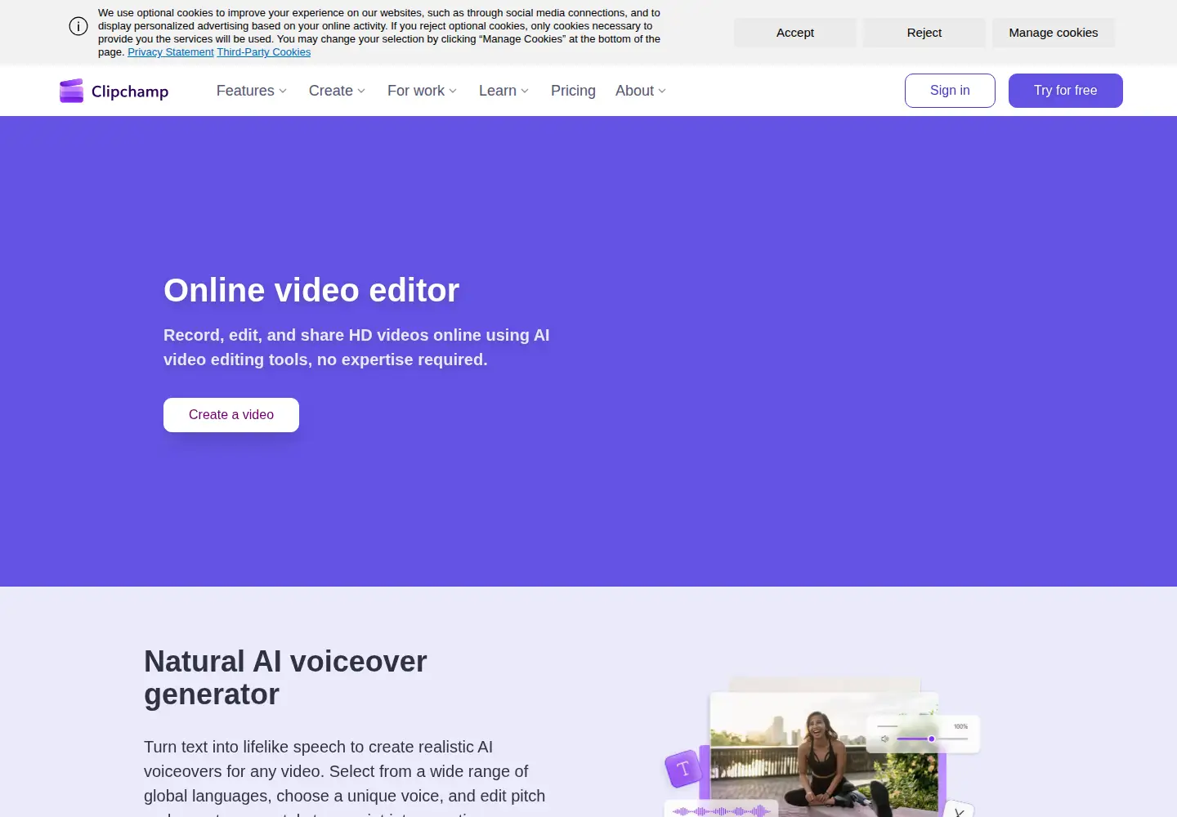The height and width of the screenshot is (817, 1177).
Task: Click the cookie banner info icon
Action: pyautogui.click(x=78, y=27)
